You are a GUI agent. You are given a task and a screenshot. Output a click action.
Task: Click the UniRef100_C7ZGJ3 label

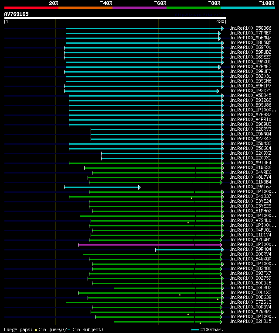pyautogui.click(x=250, y=302)
